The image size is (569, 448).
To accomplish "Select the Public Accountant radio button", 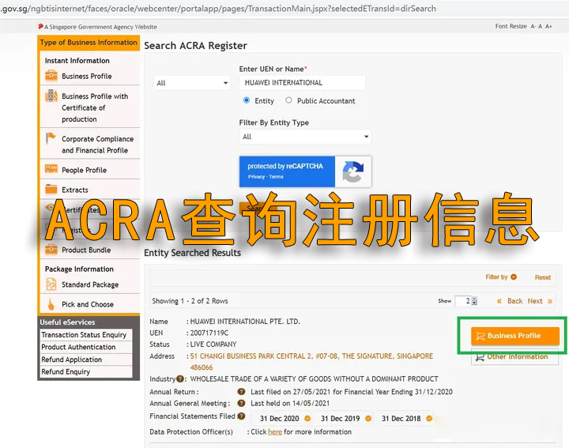I will (288, 100).
